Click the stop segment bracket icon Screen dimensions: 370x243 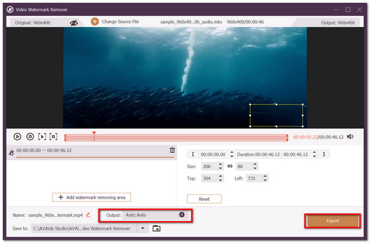54,136
